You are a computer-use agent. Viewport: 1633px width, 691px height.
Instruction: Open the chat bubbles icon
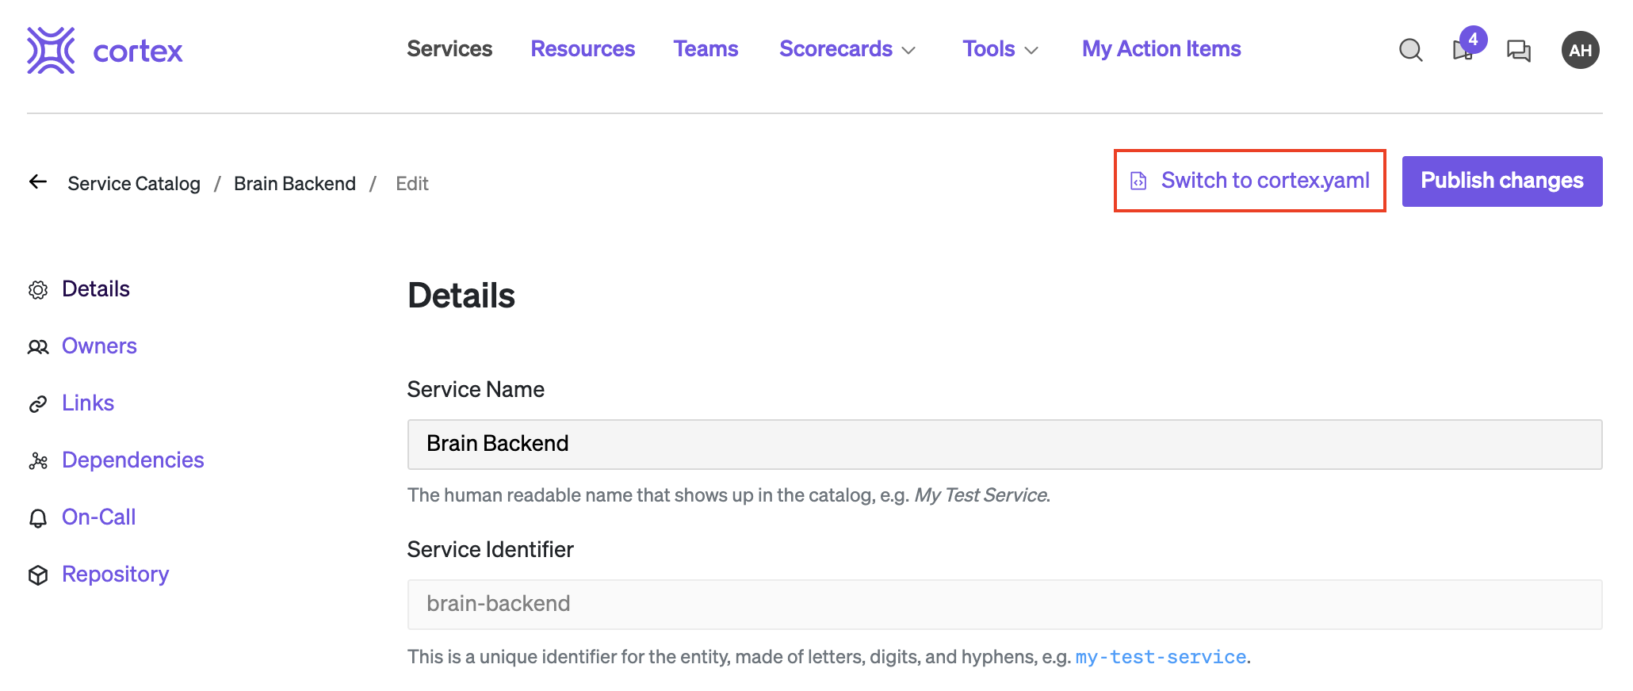click(1518, 51)
